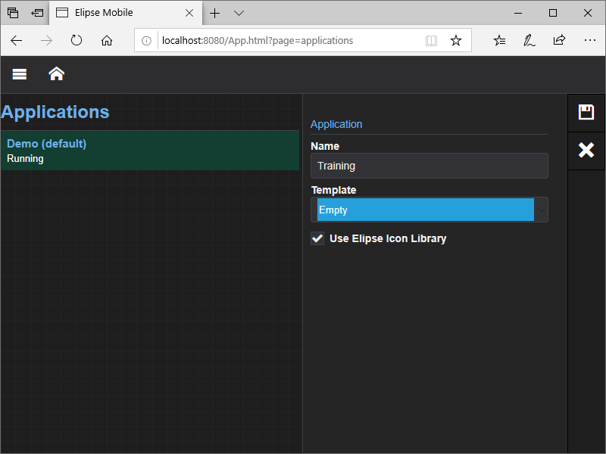Screen dimensions: 606x454
Task: Expand the tab preview chevron
Action: pos(239,13)
